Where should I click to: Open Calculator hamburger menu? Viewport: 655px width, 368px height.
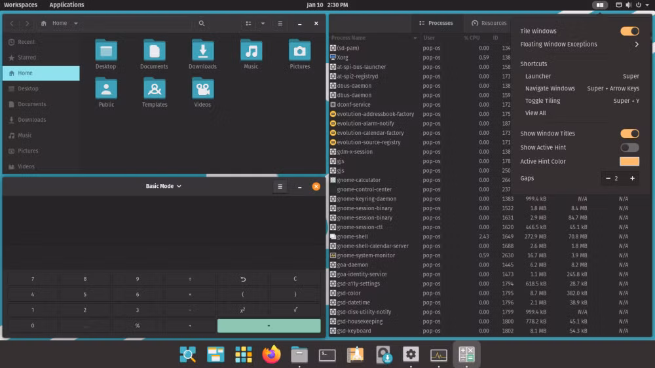[280, 187]
